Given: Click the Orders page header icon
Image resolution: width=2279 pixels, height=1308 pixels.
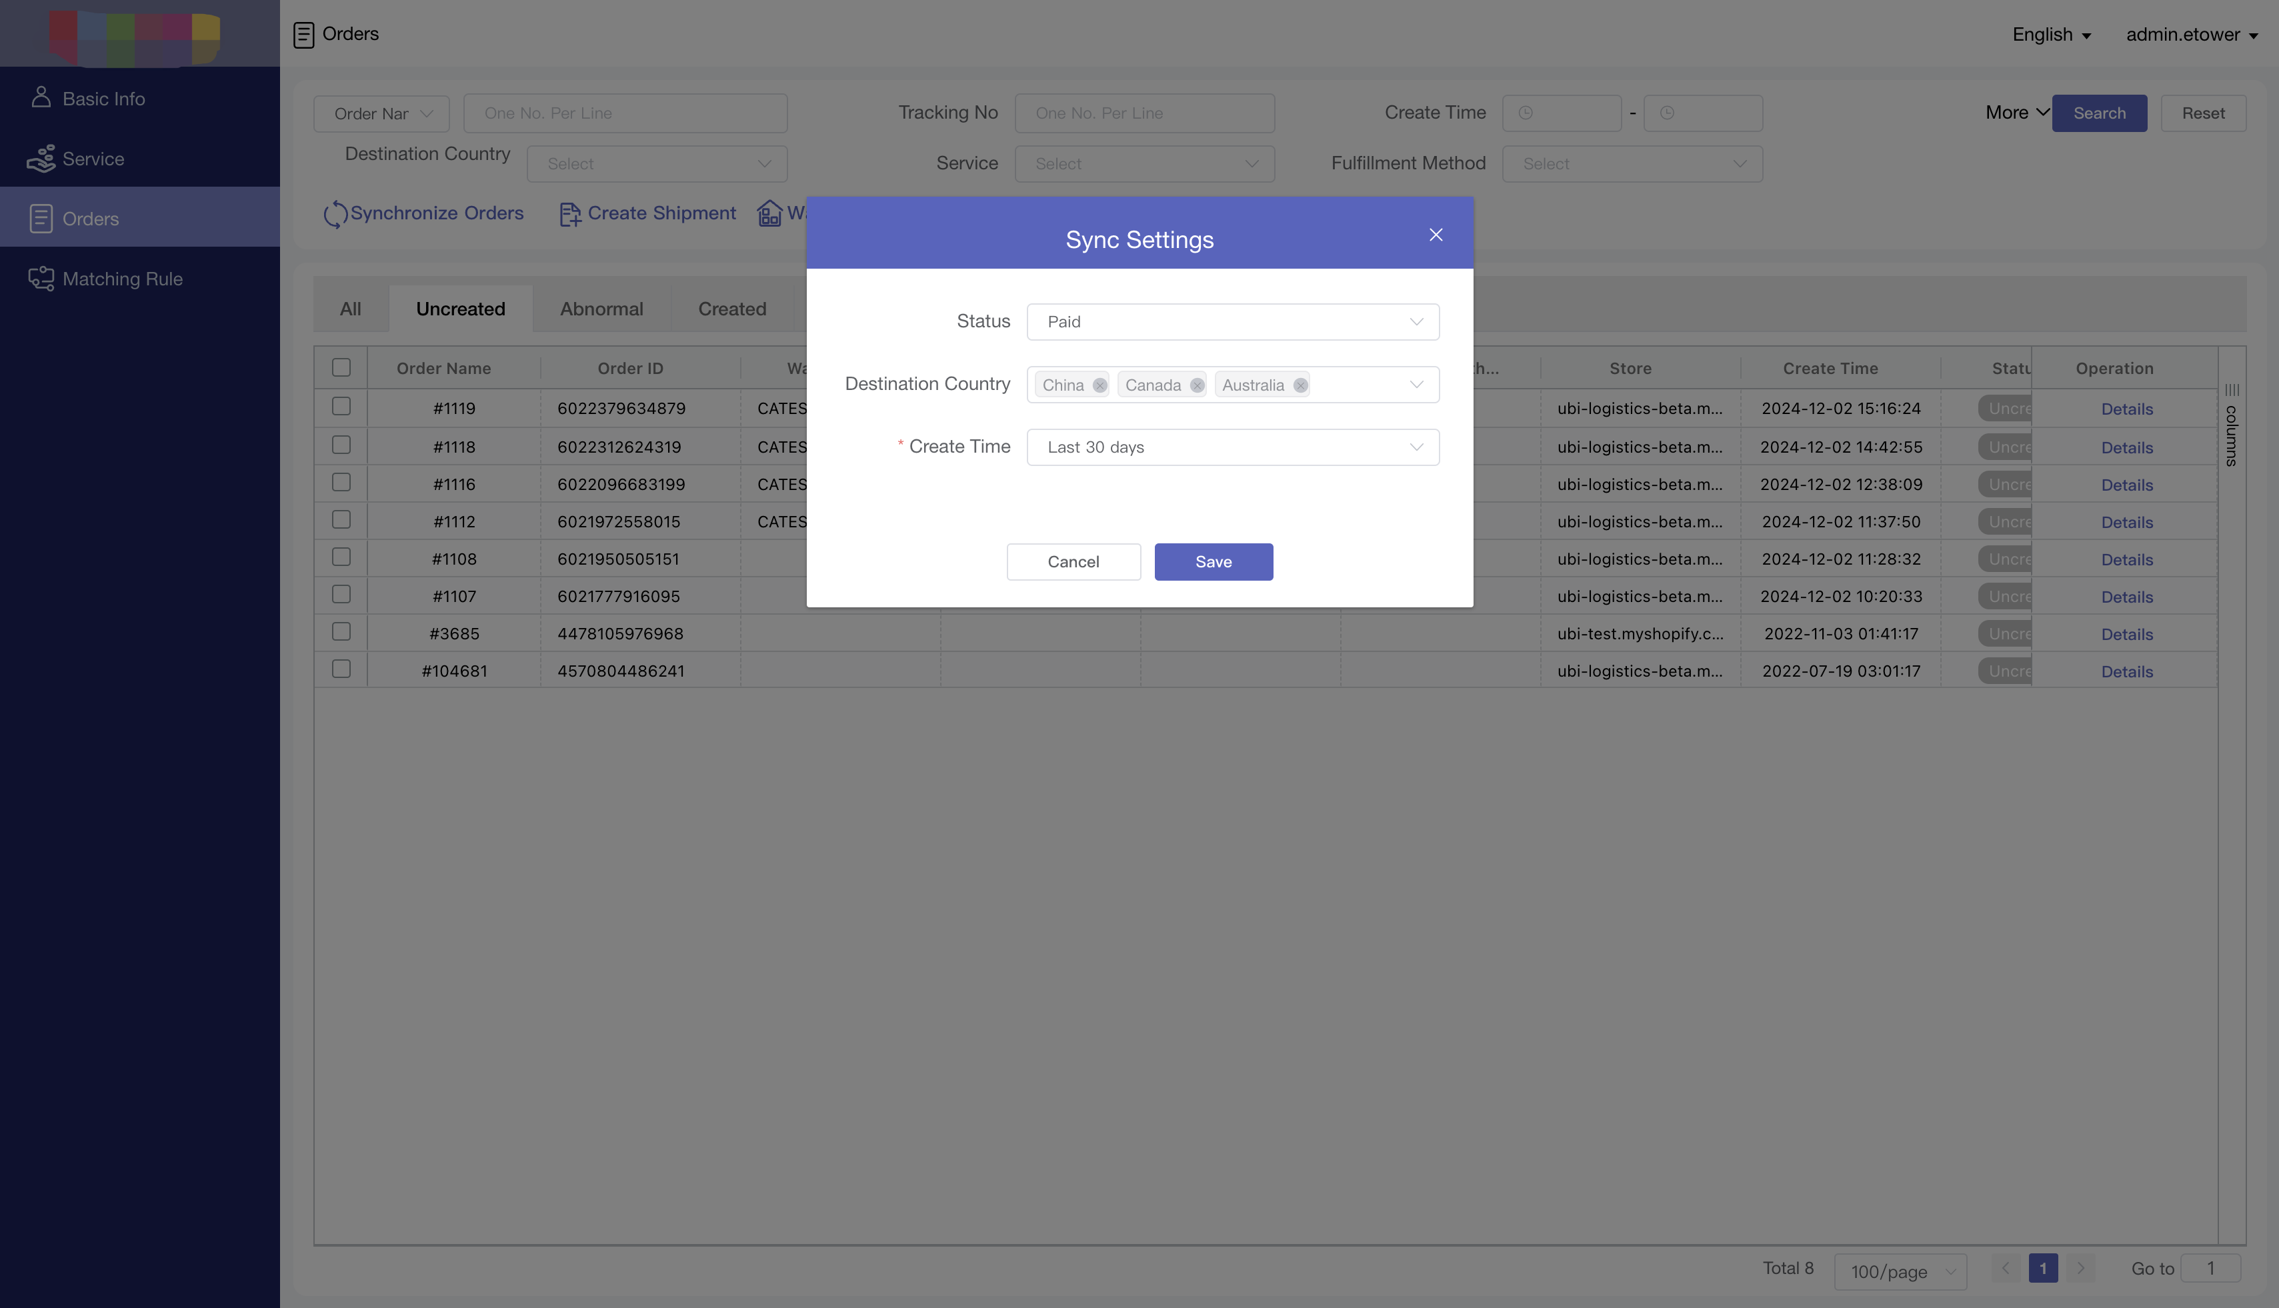Looking at the screenshot, I should pos(303,35).
